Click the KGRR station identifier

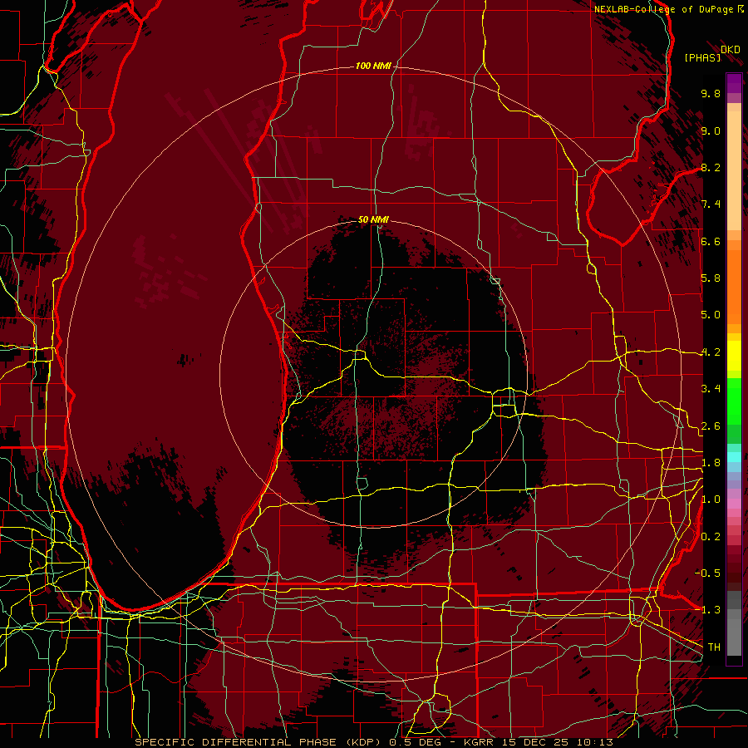click(x=479, y=742)
